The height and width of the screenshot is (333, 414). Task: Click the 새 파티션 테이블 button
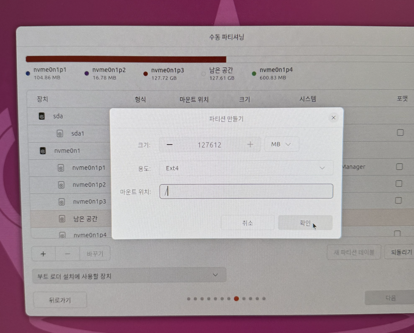pyautogui.click(x=354, y=252)
